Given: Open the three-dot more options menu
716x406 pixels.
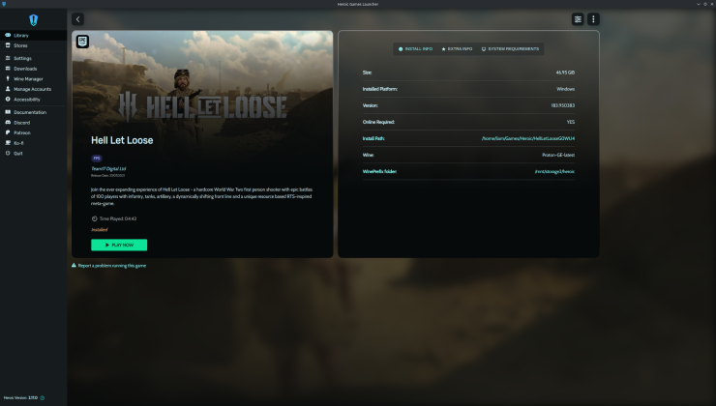Looking at the screenshot, I should (593, 18).
